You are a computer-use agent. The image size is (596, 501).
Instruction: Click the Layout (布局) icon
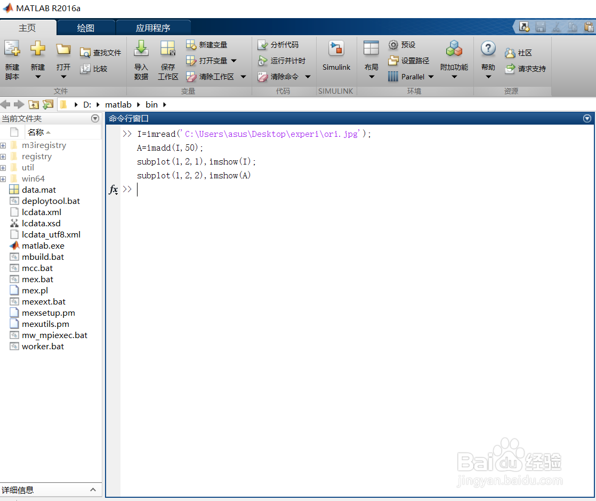tap(371, 48)
